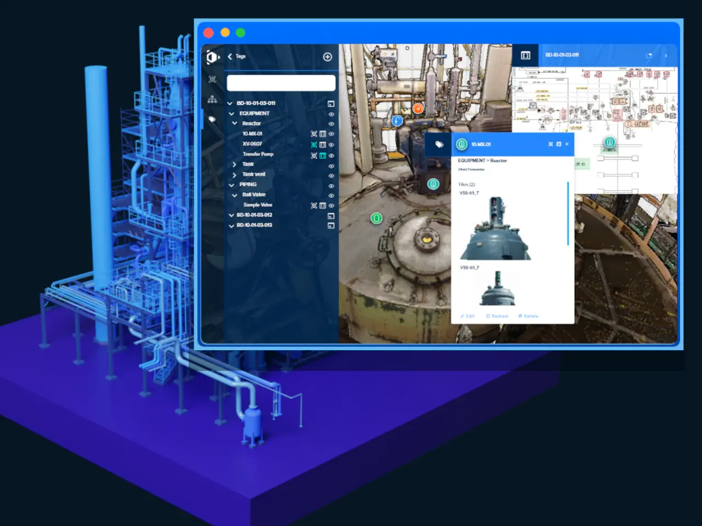Show Transfer Pump on P&ID drawing icon
Image resolution: width=702 pixels, height=526 pixels.
322,156
